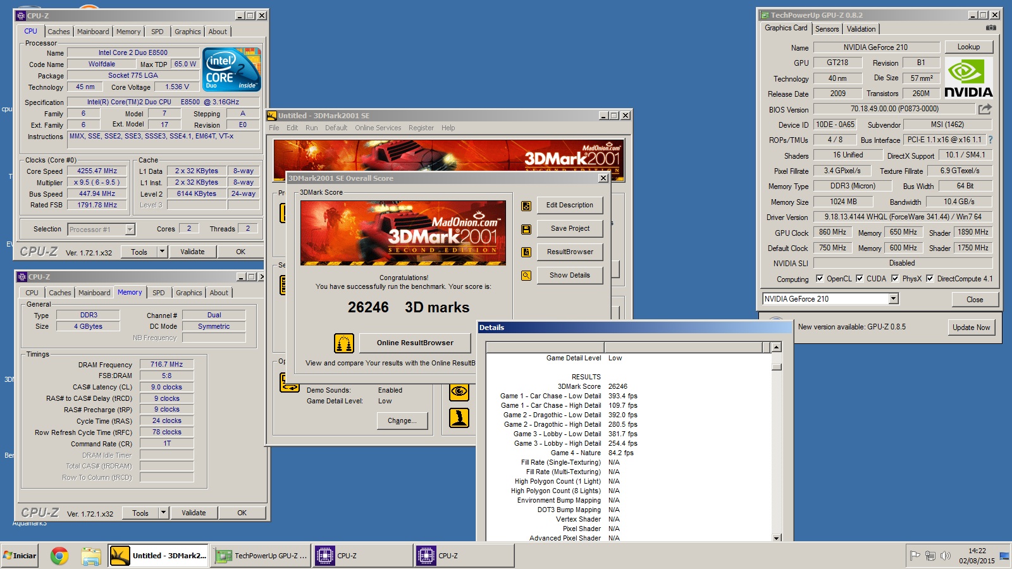The height and width of the screenshot is (569, 1012).
Task: Open Tools dropdown arrow in bottom CPU-Z
Action: [x=163, y=513]
